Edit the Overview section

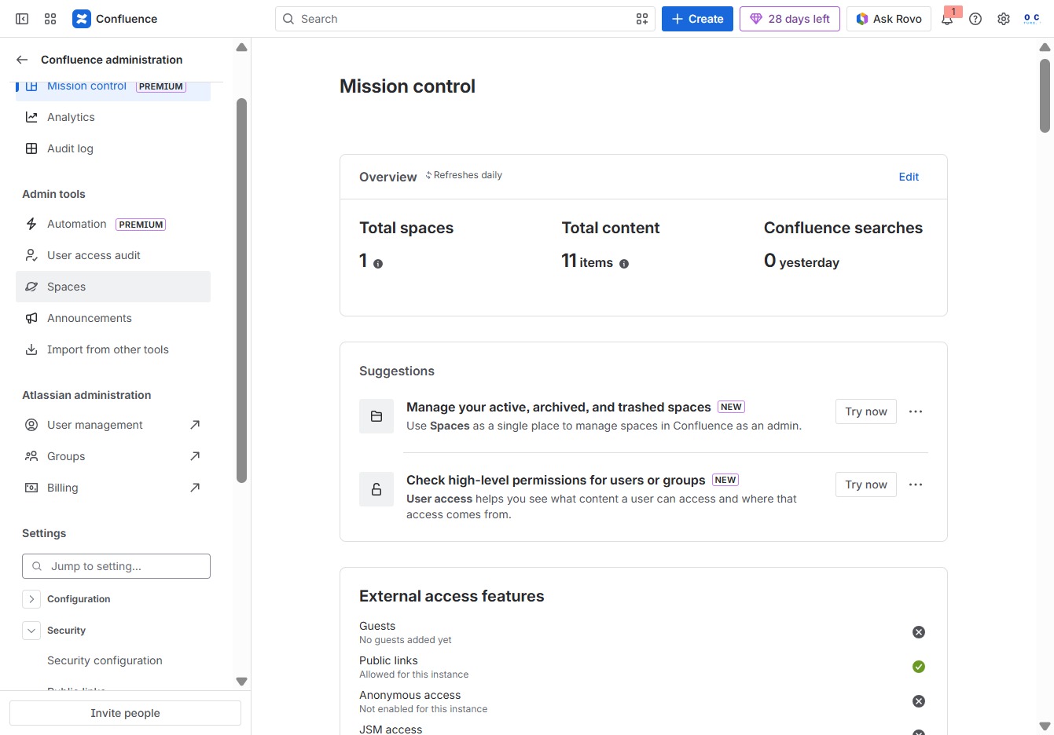(909, 177)
